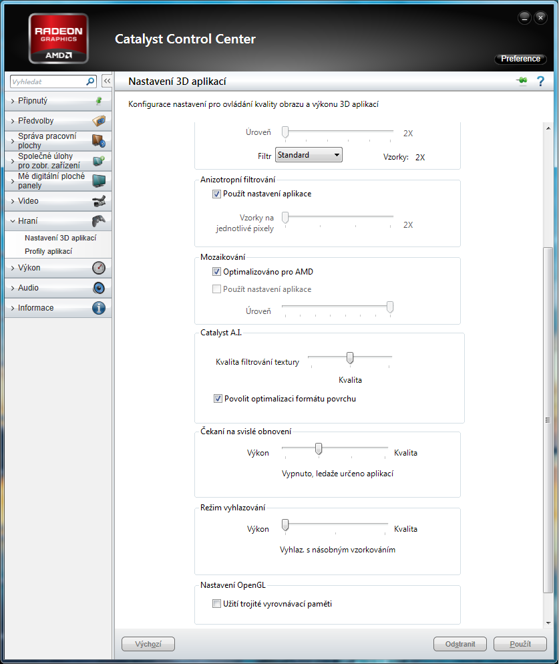Image resolution: width=559 pixels, height=664 pixels.
Task: Click the Výchozí defaults button
Action: click(148, 644)
